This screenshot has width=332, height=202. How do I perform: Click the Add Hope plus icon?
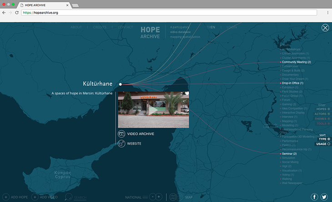coord(6,197)
